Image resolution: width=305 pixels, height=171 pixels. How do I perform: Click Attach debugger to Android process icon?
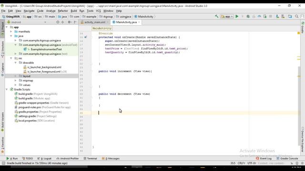(x=265, y=17)
